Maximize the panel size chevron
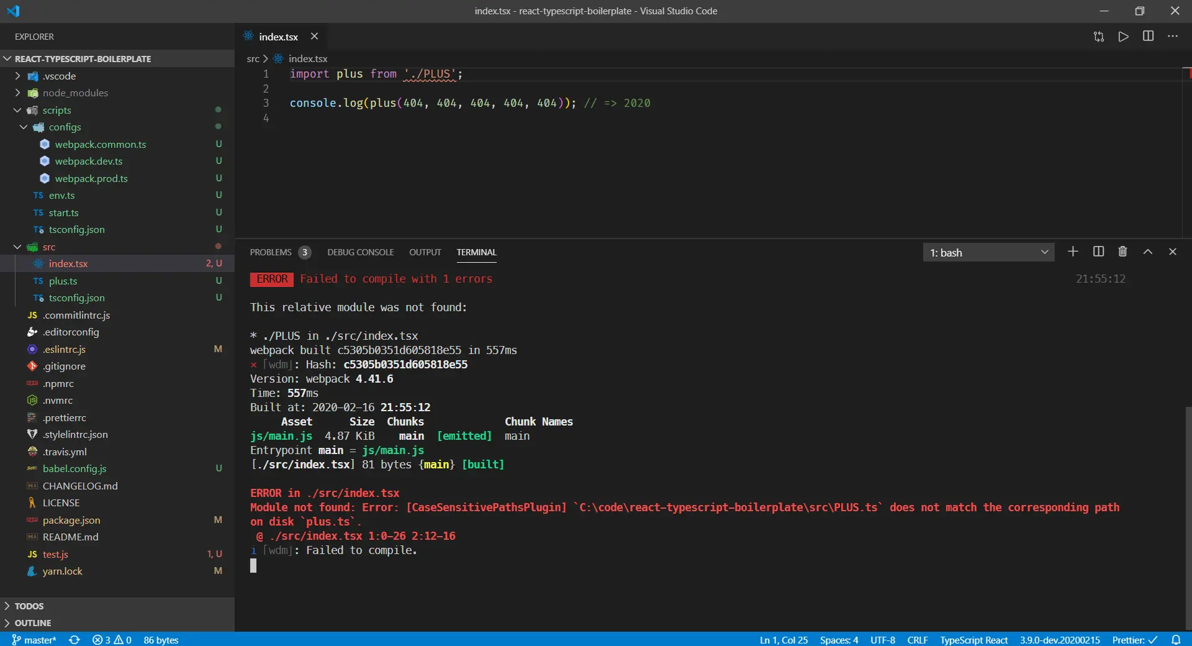The width and height of the screenshot is (1192, 646). [1148, 252]
